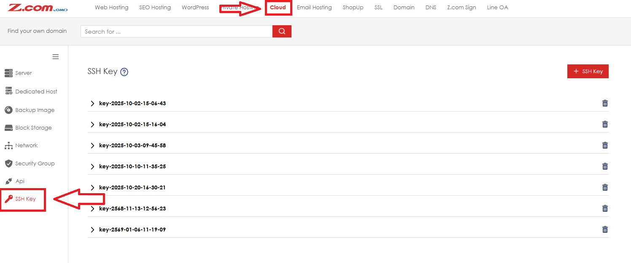631x263 pixels.
Task: Delete key-2025-10-20-16-30-21 with trash icon
Action: [x=605, y=187]
